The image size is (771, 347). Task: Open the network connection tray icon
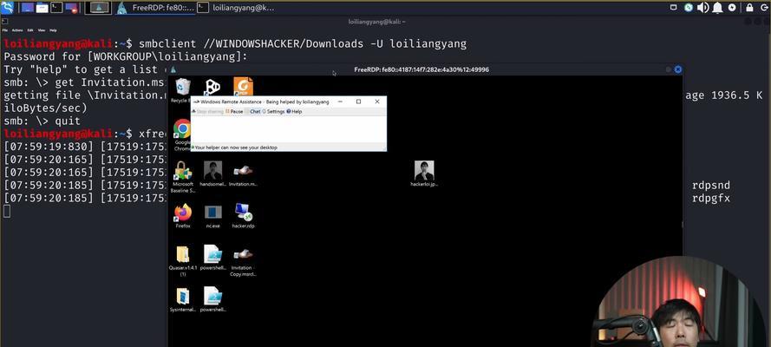click(x=689, y=7)
